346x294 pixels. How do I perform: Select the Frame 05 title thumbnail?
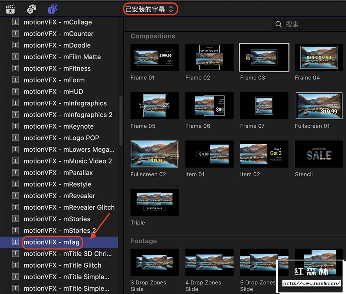click(154, 106)
